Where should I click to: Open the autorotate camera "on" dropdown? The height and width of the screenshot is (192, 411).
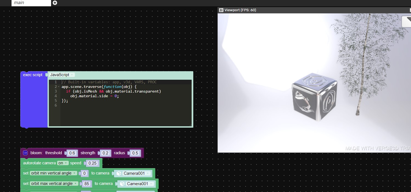[x=63, y=163]
